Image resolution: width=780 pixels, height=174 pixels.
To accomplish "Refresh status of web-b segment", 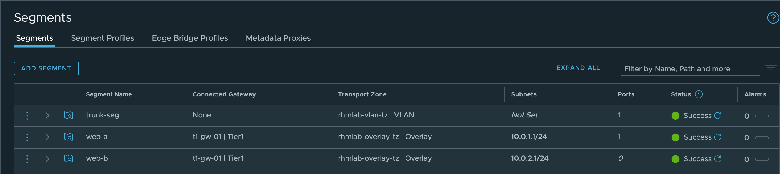I will pyautogui.click(x=717, y=158).
